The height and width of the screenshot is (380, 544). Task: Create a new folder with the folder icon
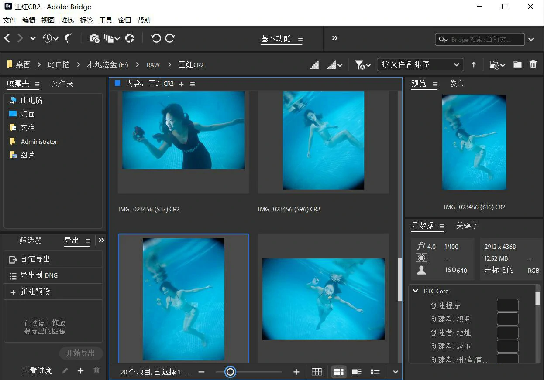tap(517, 64)
